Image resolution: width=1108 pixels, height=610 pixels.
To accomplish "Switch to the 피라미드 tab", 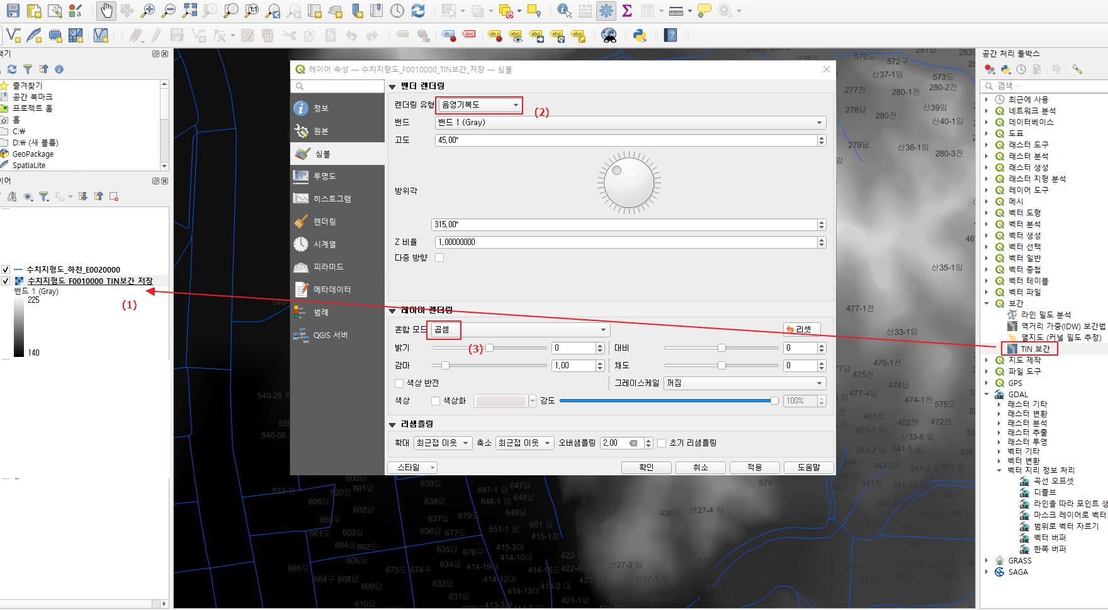I will point(337,267).
